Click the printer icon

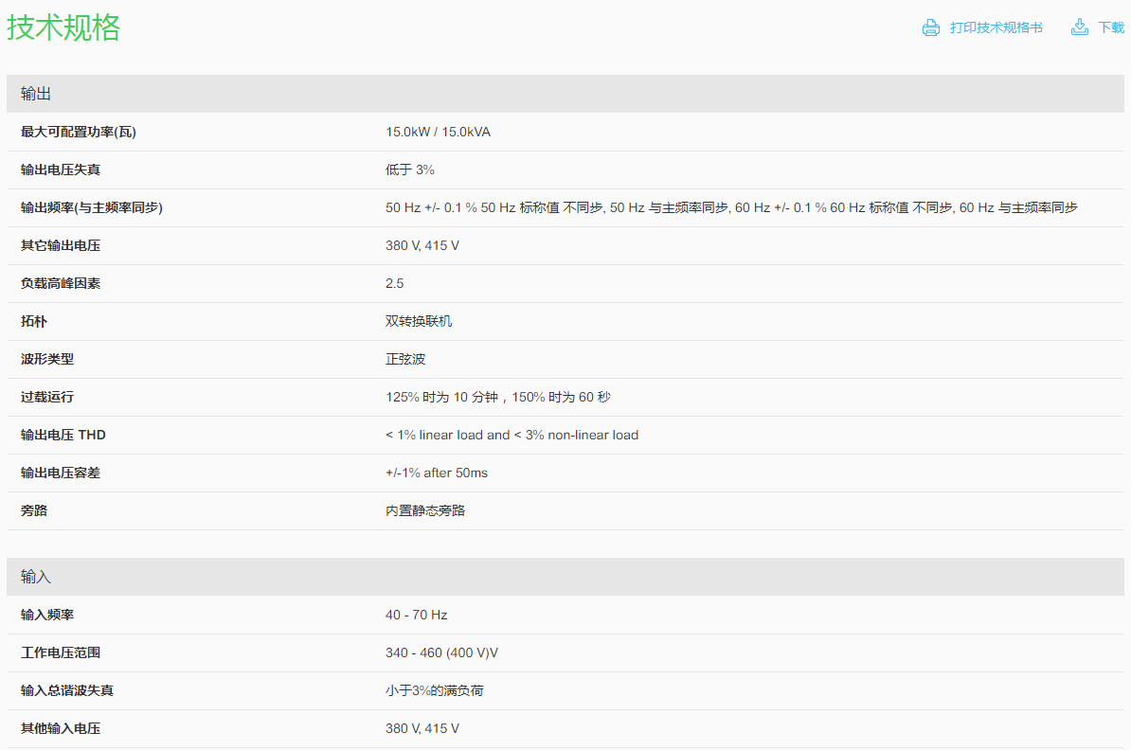click(930, 27)
